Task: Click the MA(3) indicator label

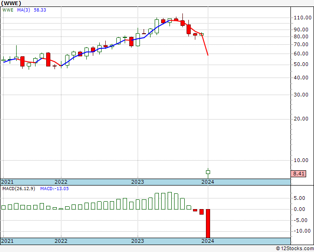Action: (24, 10)
